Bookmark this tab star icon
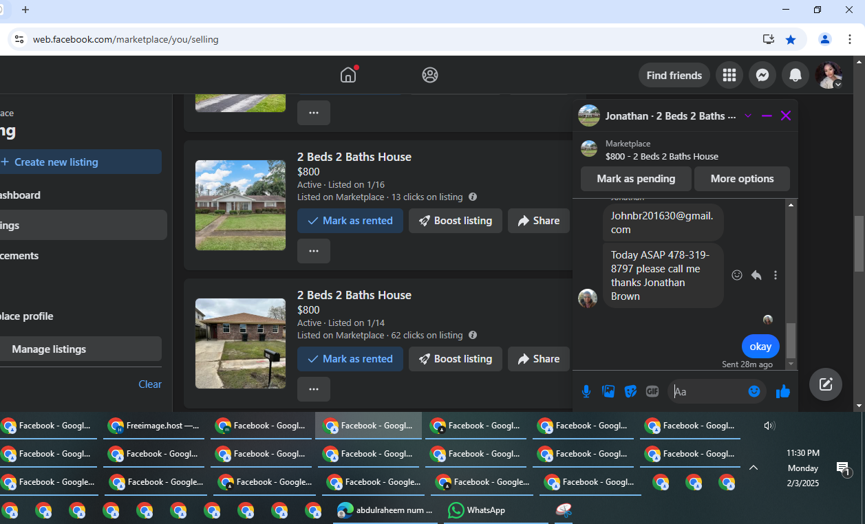The width and height of the screenshot is (865, 524). tap(791, 39)
